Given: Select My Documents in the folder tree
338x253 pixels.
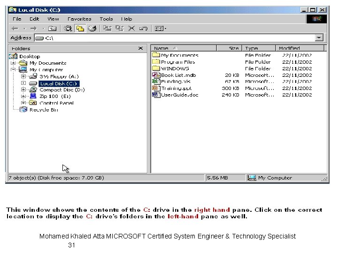Looking at the screenshot, I should pos(48,63).
